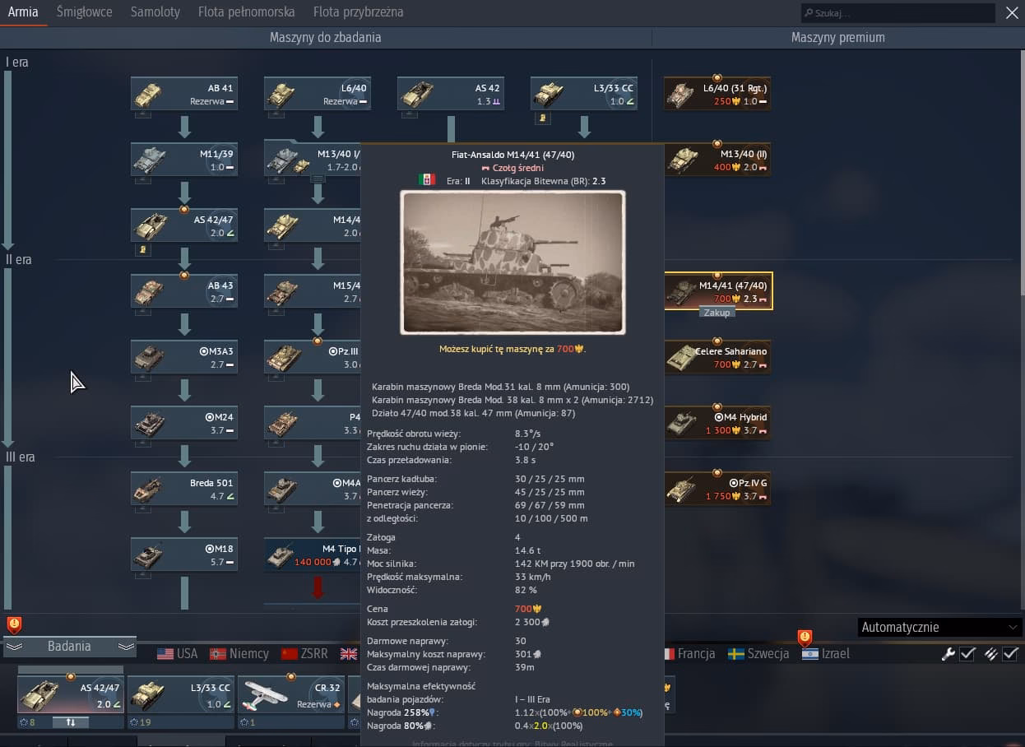This screenshot has height=747, width=1025.
Task: Select the AS 42 vehicle card
Action: (x=451, y=93)
